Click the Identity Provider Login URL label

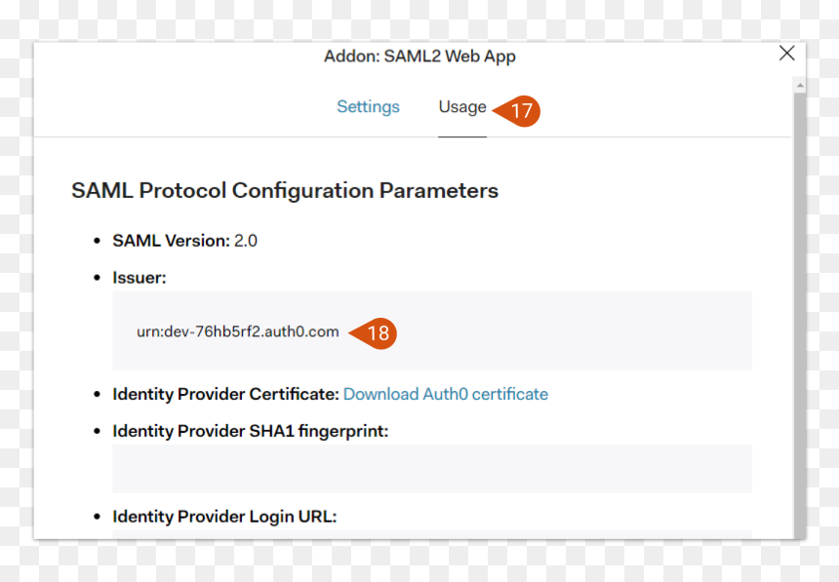[x=224, y=517]
